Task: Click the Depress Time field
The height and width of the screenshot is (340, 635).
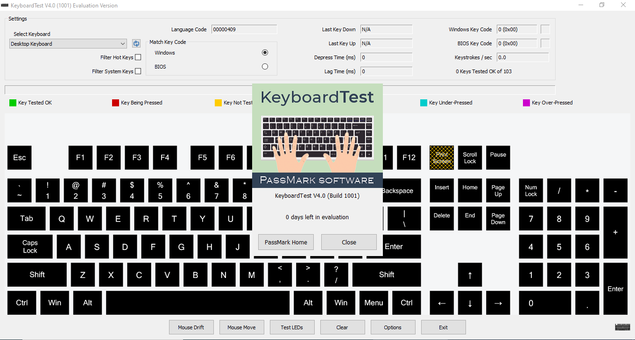Action: pos(386,57)
